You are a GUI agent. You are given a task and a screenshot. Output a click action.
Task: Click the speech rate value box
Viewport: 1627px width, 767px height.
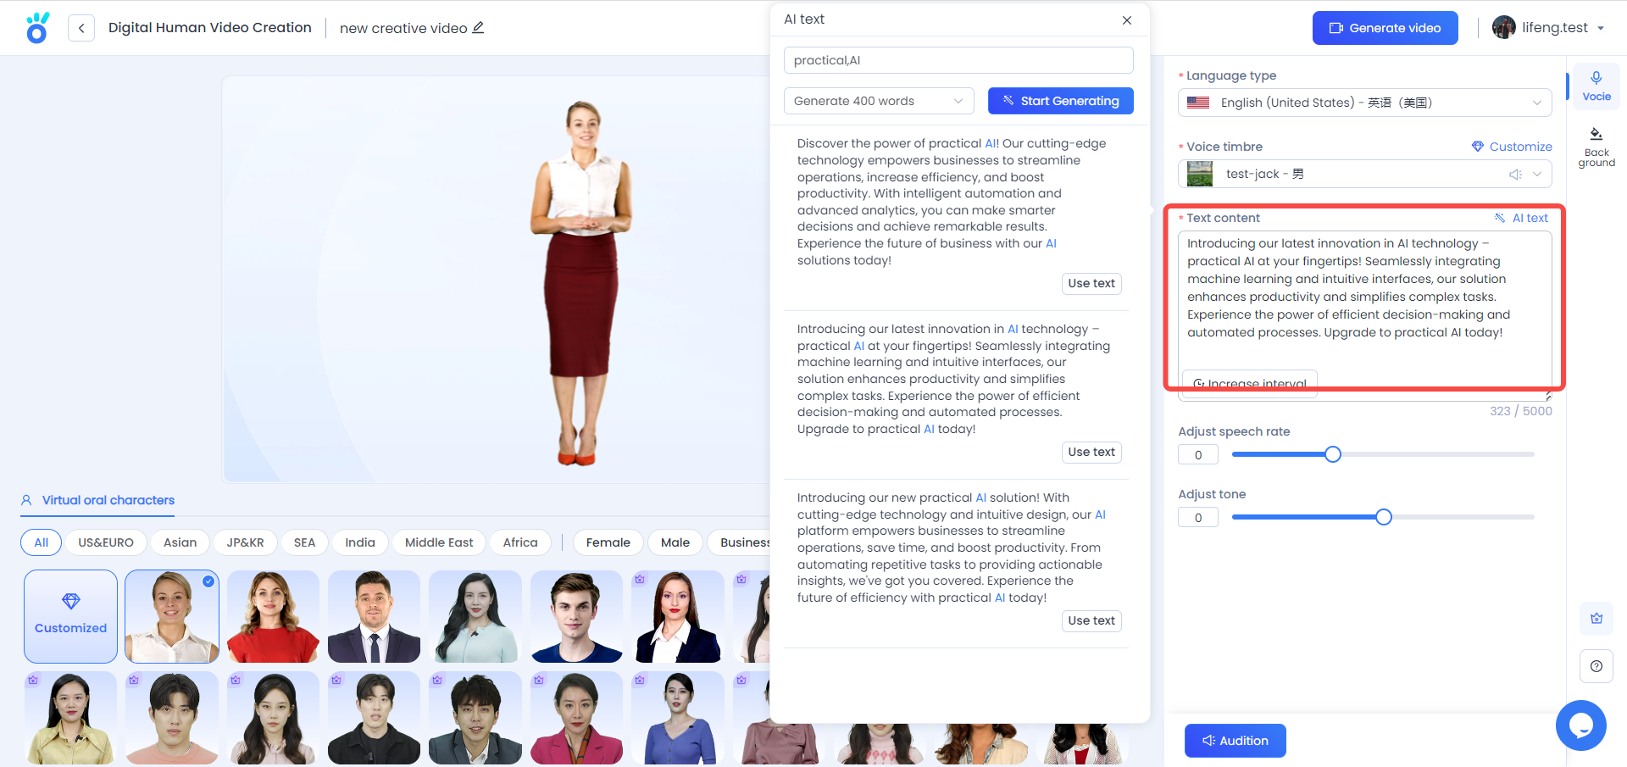pyautogui.click(x=1198, y=455)
